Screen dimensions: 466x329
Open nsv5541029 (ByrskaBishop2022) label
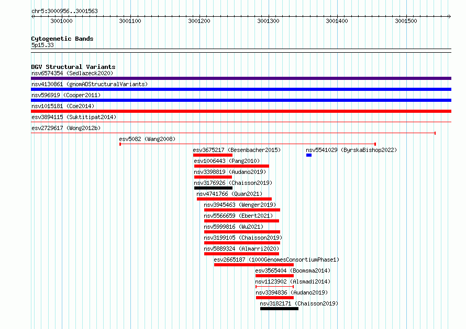point(351,150)
